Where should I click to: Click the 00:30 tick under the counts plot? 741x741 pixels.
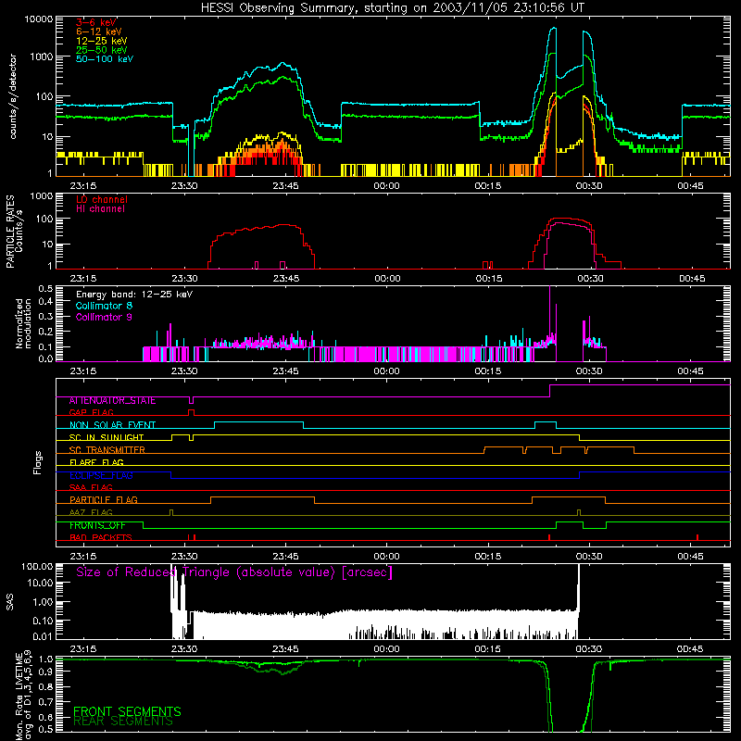(x=589, y=186)
